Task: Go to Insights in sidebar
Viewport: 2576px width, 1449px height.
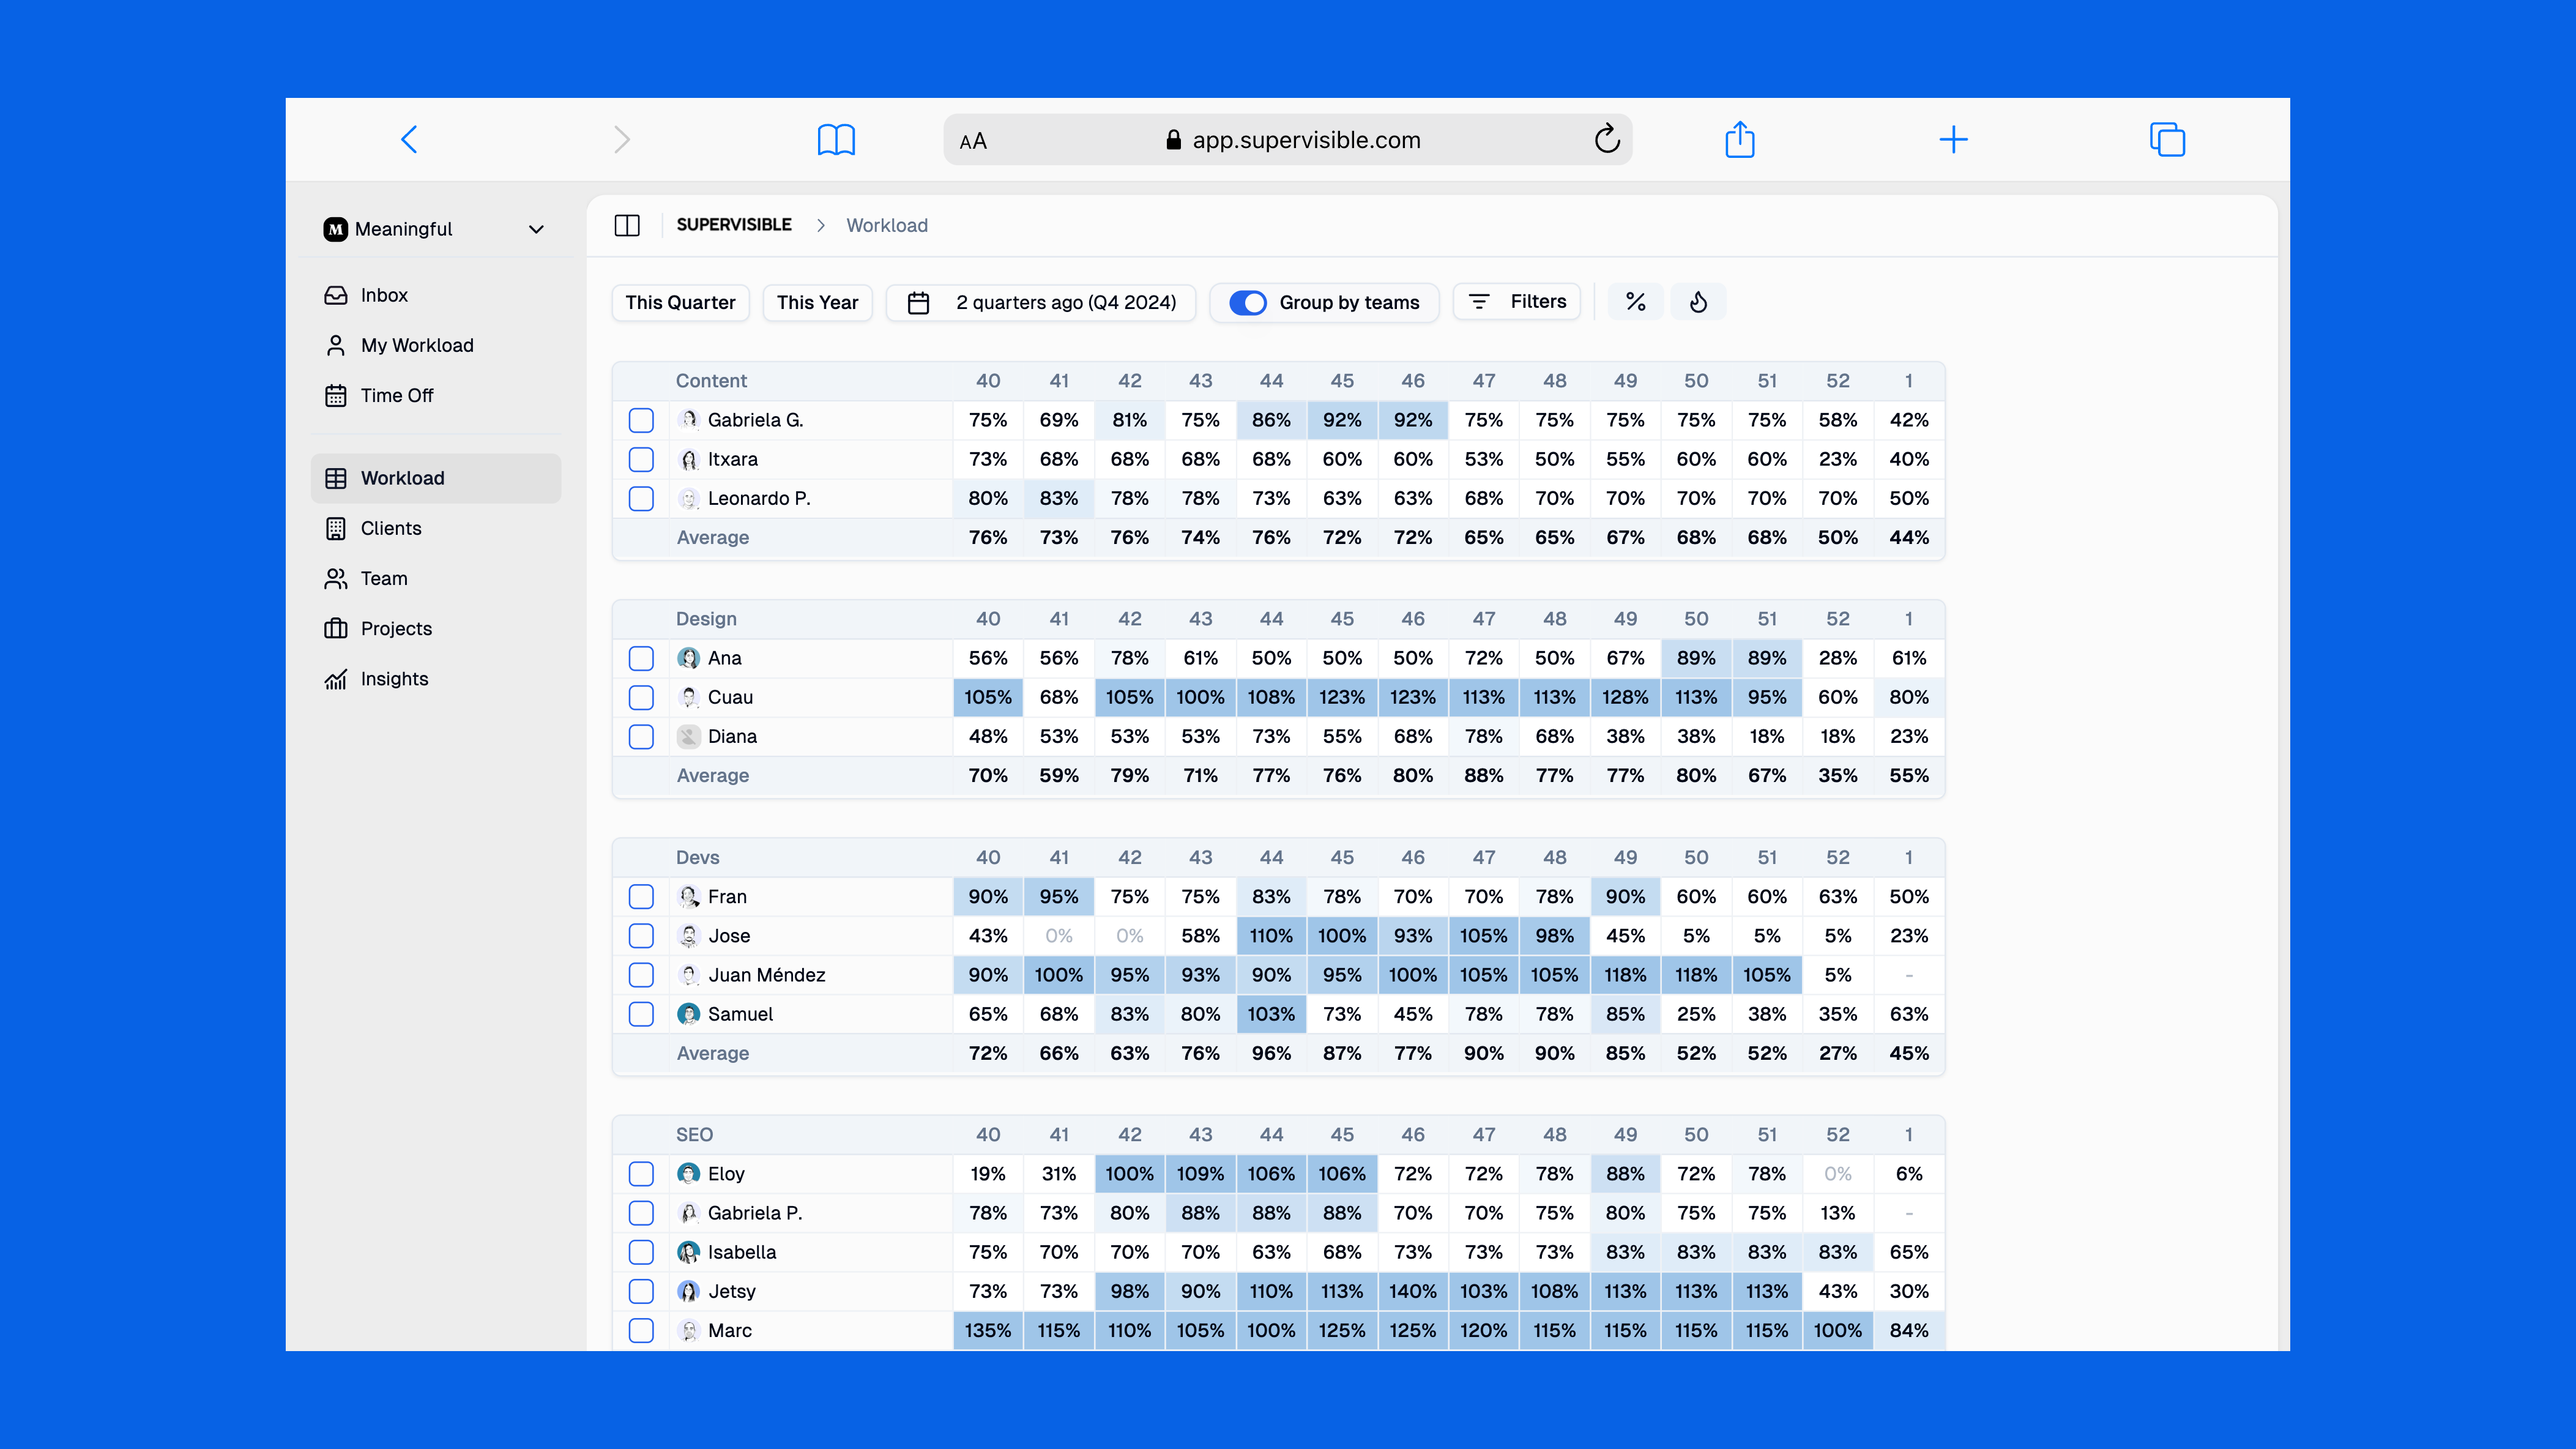Action: point(394,679)
